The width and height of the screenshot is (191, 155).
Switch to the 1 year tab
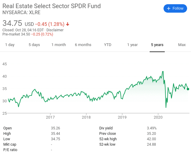(132, 45)
